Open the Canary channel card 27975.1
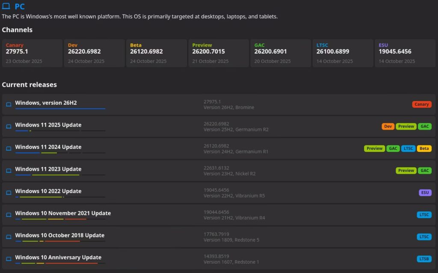Viewport: 438px width, 273px height. click(x=32, y=53)
